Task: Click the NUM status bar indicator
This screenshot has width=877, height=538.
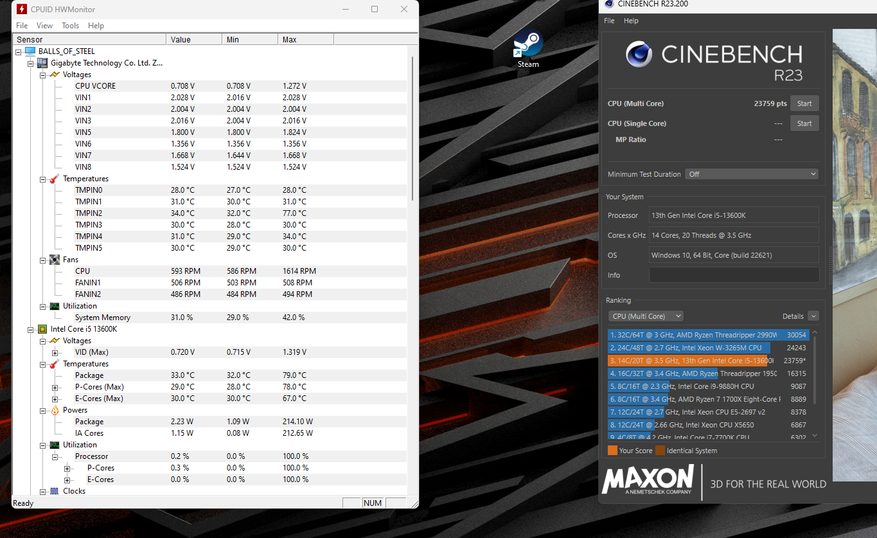Action: click(372, 503)
